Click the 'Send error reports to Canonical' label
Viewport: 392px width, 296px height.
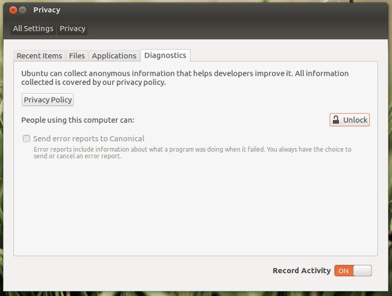tap(89, 138)
